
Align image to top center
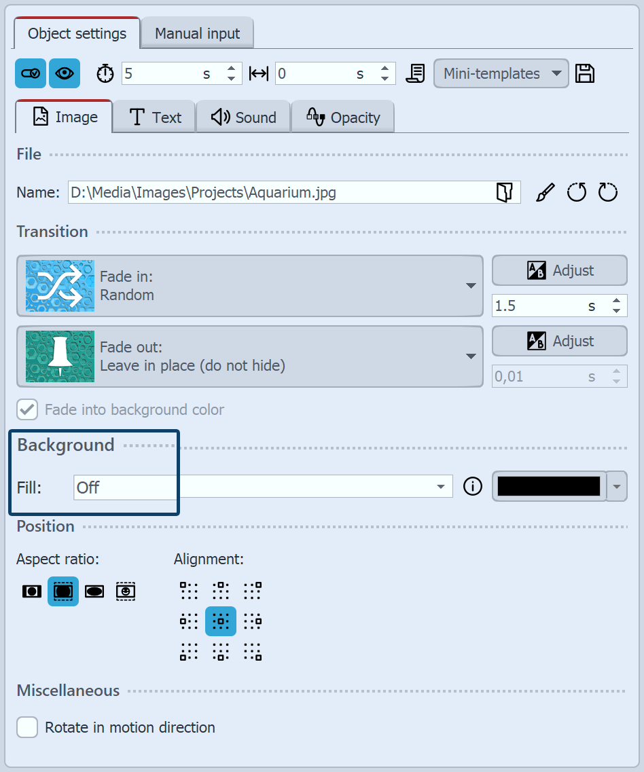(x=221, y=590)
